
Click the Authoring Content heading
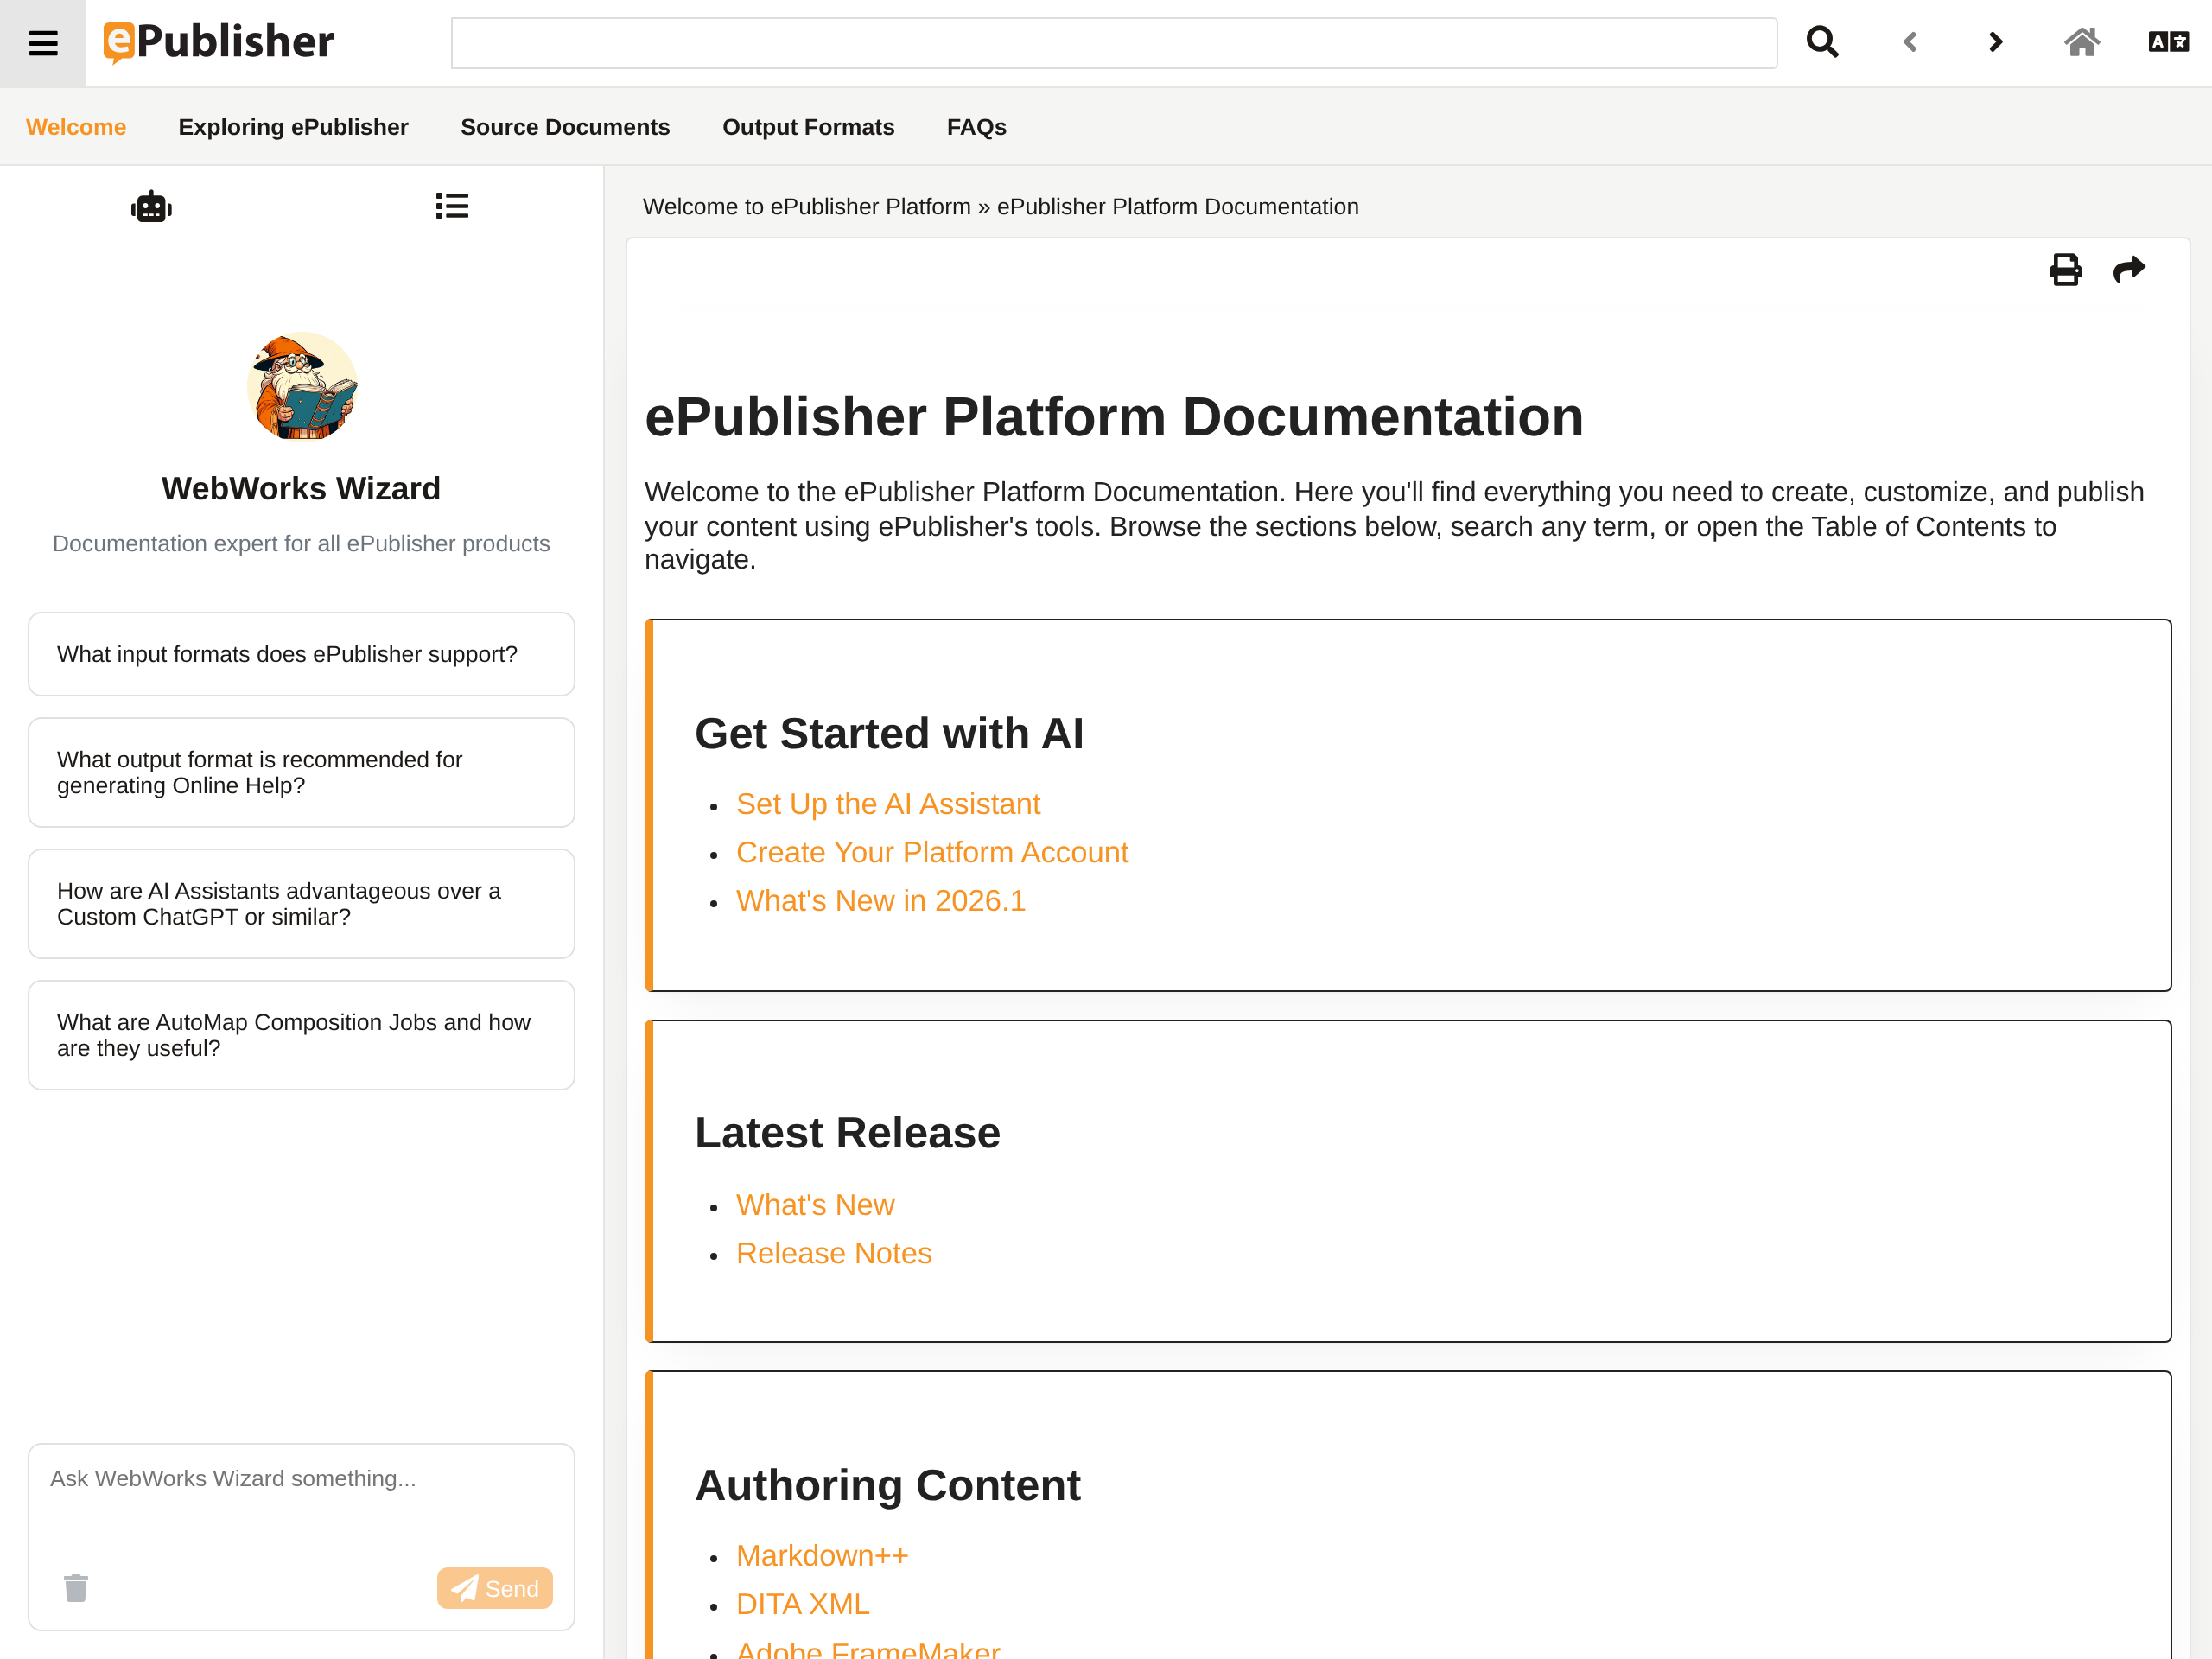[888, 1485]
